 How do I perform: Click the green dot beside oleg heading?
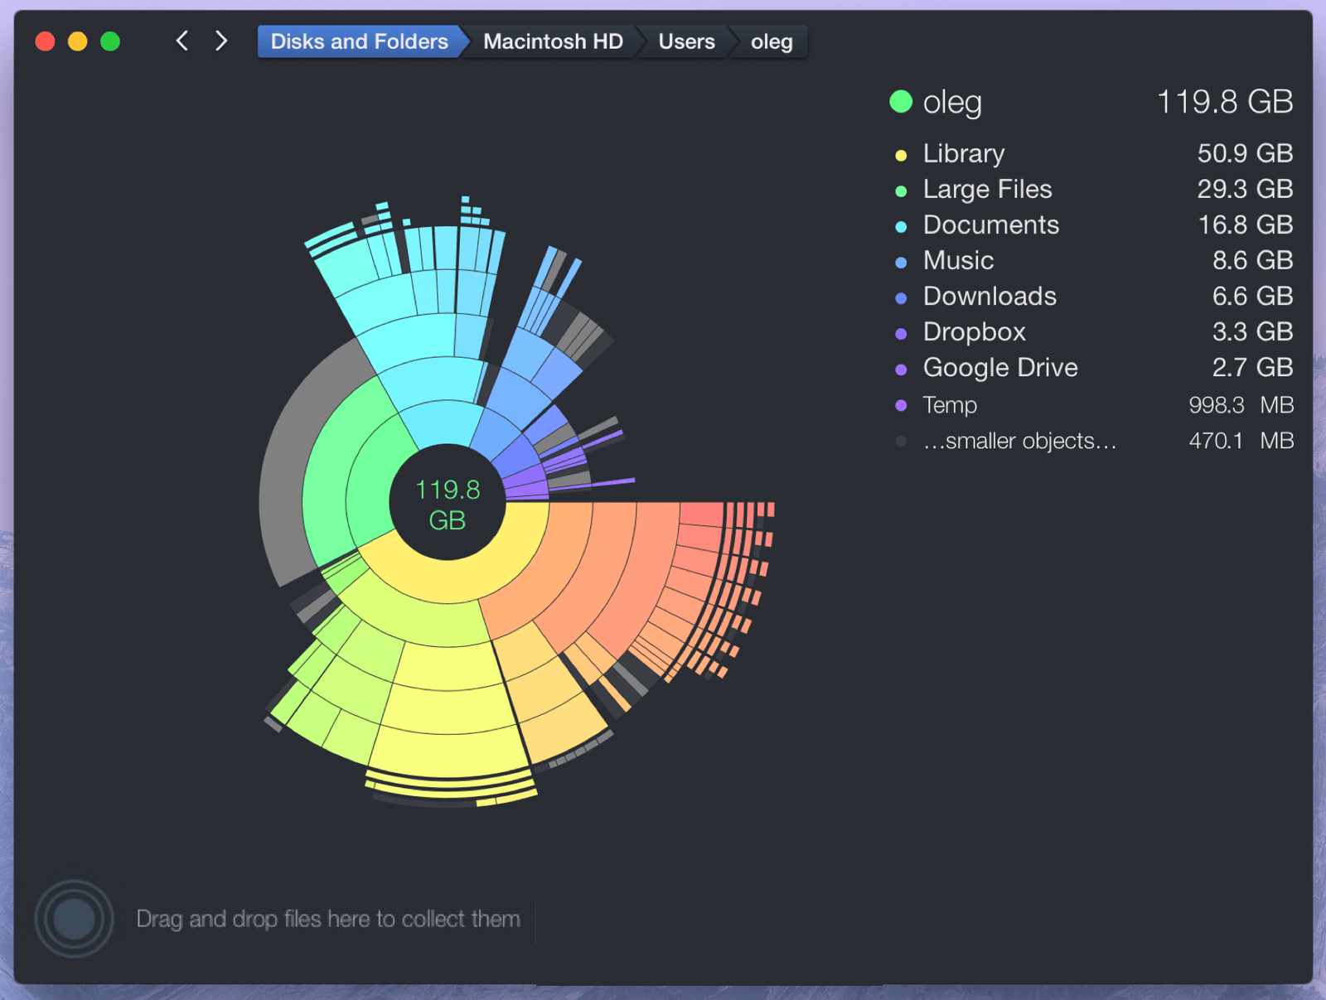tap(901, 102)
